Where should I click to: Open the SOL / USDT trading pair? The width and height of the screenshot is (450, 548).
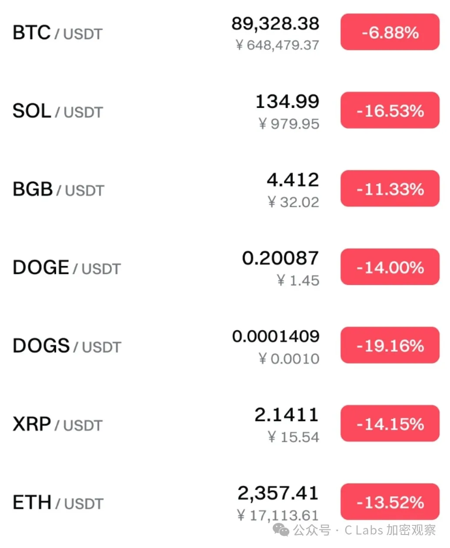click(57, 111)
